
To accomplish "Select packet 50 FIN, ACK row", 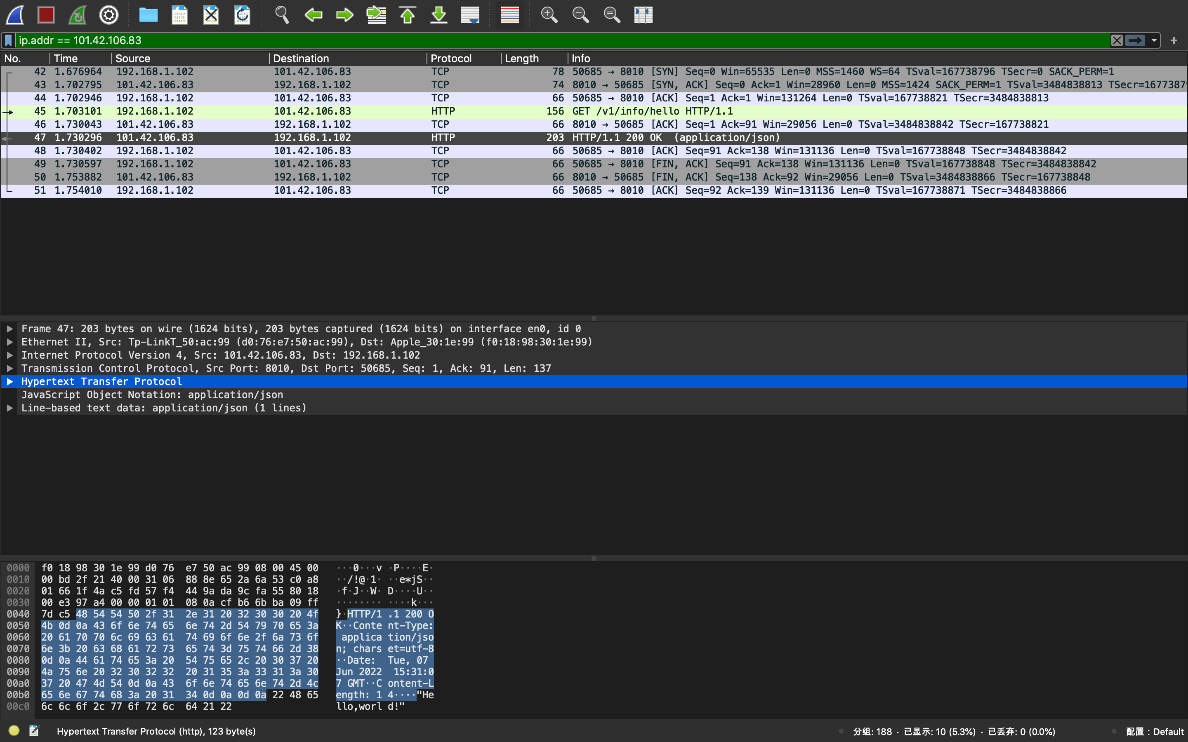I will pyautogui.click(x=594, y=178).
